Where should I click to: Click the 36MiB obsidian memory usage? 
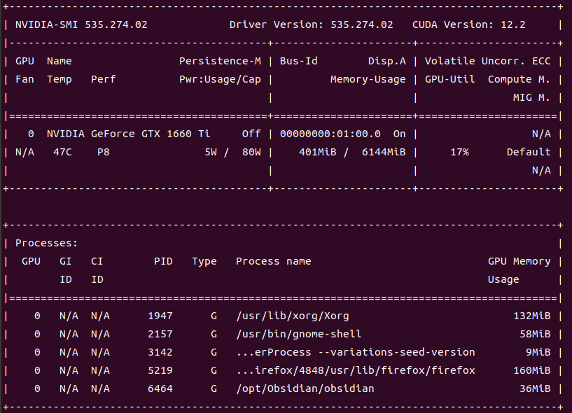coord(535,389)
